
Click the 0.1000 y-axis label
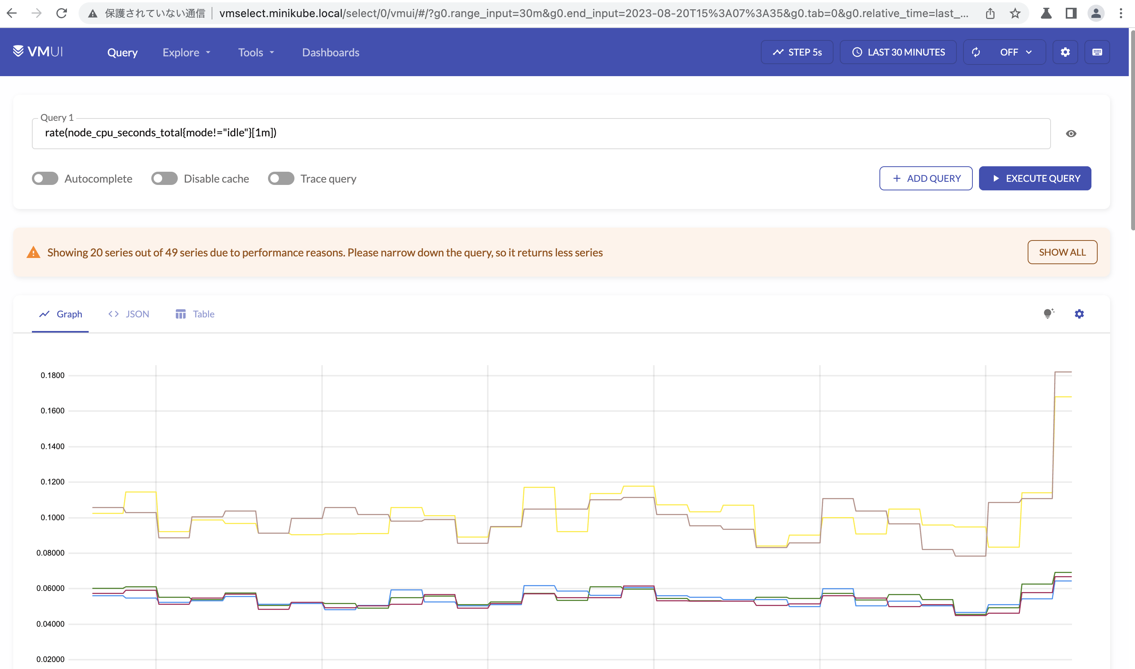53,517
